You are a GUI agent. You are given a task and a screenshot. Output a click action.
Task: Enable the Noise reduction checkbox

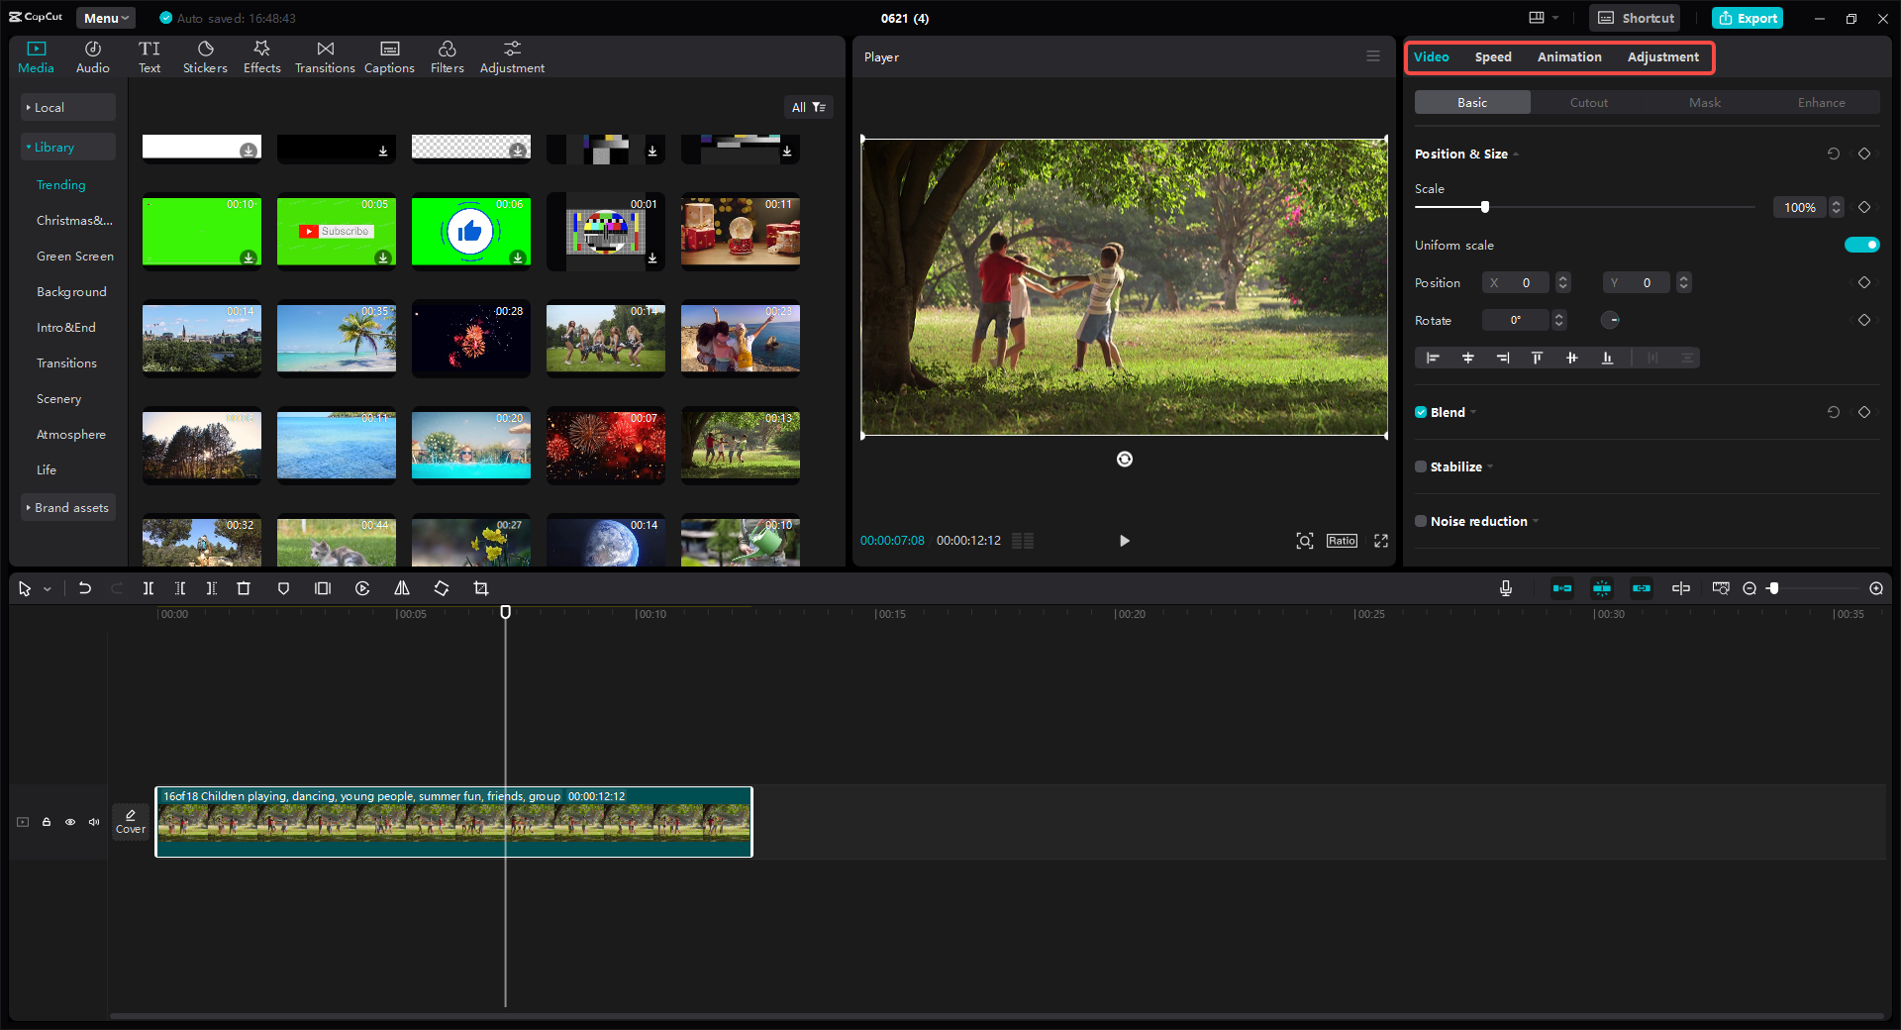(1421, 521)
